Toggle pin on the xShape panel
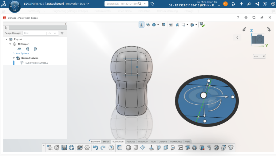Screen dimensions: 276x156 [x=262, y=18]
